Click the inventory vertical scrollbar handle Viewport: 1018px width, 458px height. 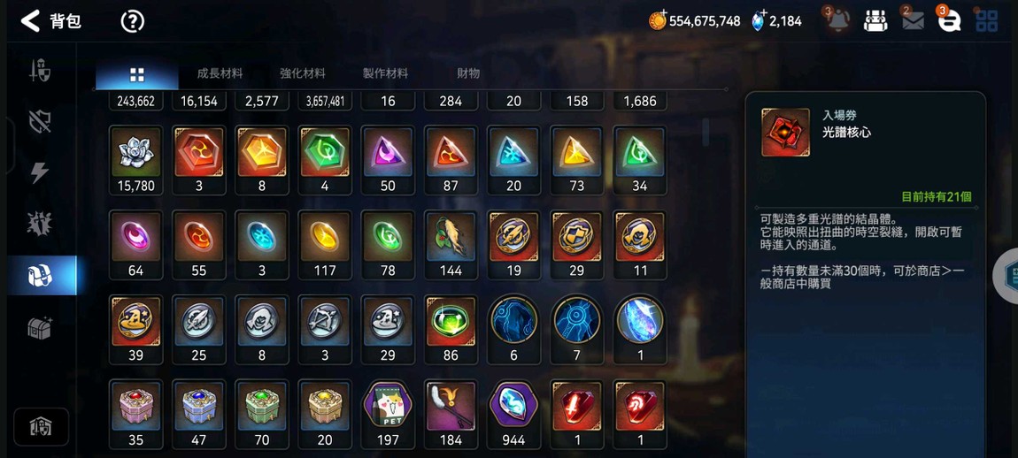click(x=706, y=132)
